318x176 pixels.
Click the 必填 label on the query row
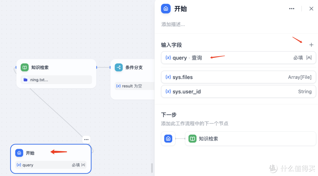[x=299, y=58]
